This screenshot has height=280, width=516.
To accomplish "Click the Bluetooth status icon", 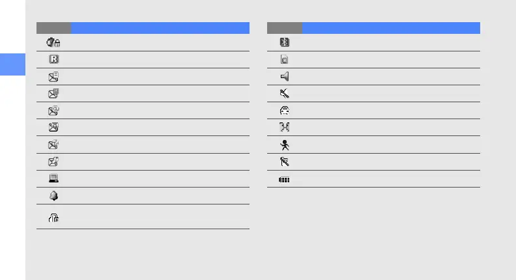I will (285, 42).
